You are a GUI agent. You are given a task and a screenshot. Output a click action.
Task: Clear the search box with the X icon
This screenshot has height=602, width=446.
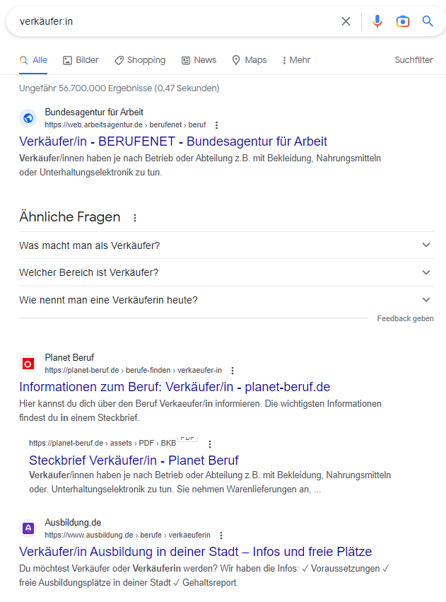346,21
